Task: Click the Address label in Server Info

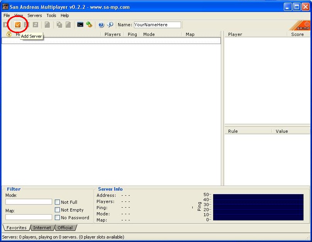Action: [x=106, y=195]
